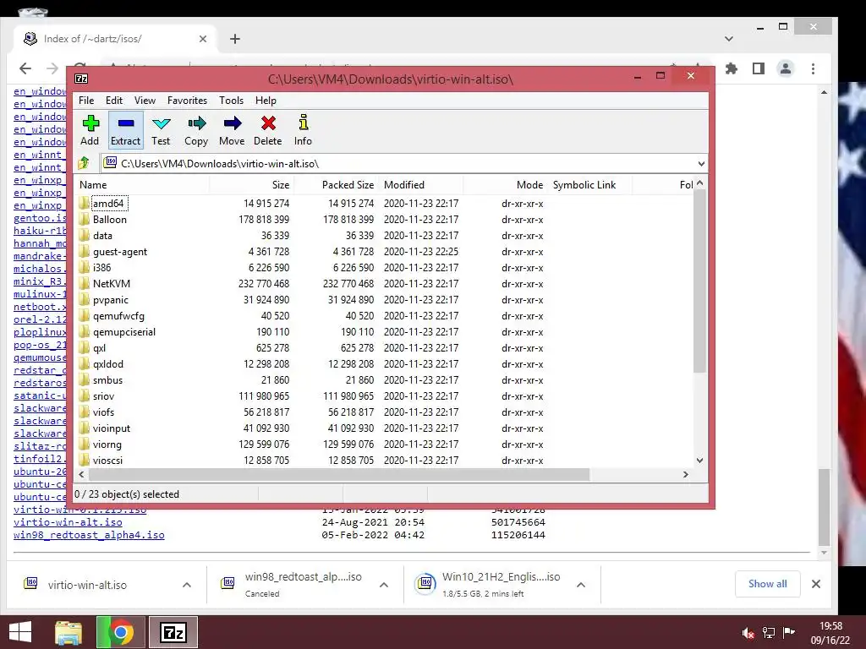Image resolution: width=866 pixels, height=649 pixels.
Task: Open the Help menu
Action: [x=266, y=101]
